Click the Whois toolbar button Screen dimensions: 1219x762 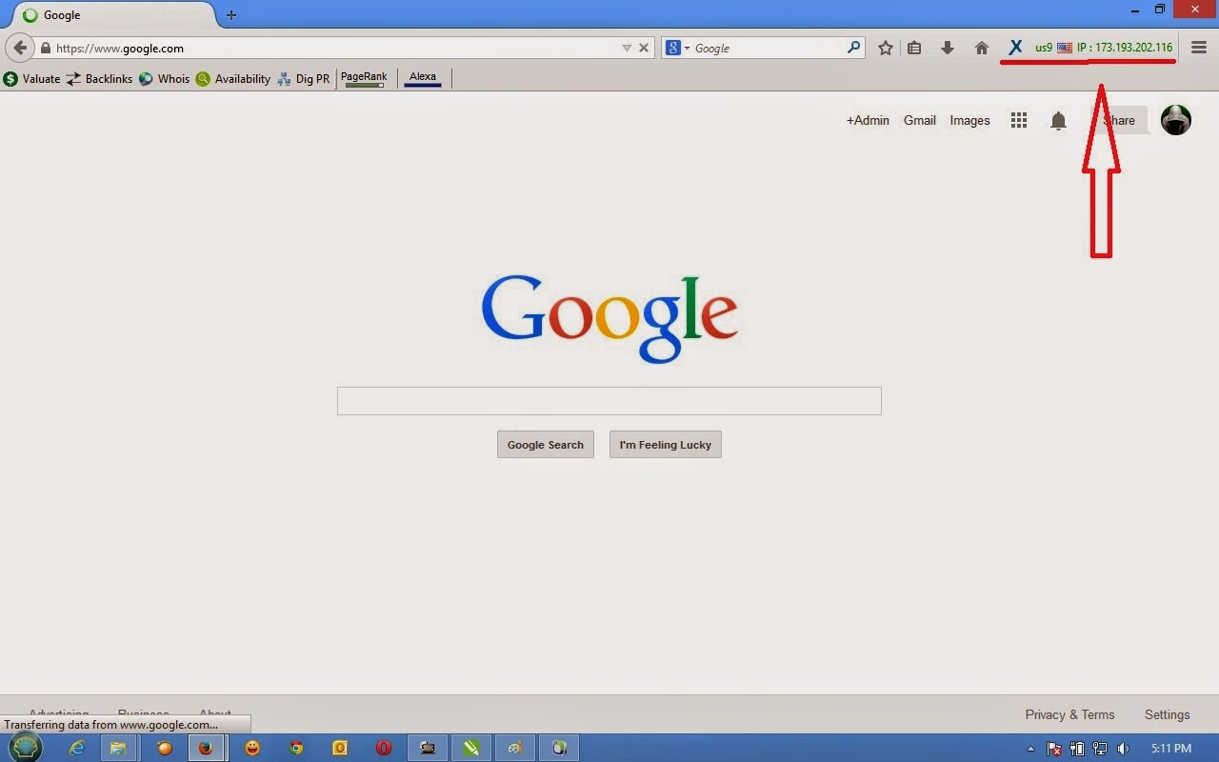164,79
